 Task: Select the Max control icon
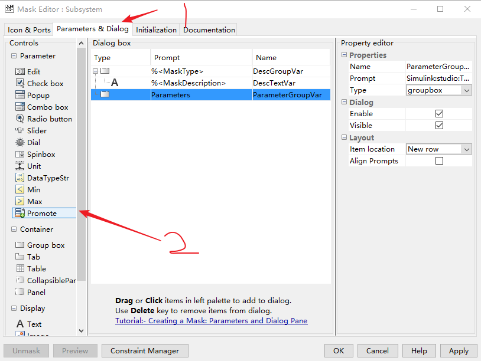pyautogui.click(x=20, y=201)
